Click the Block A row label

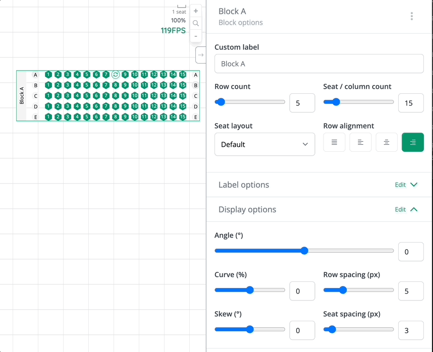click(22, 96)
